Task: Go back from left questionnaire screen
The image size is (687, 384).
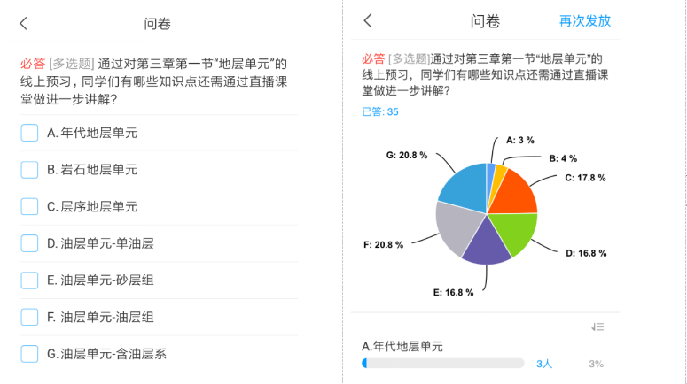Action: 24,24
